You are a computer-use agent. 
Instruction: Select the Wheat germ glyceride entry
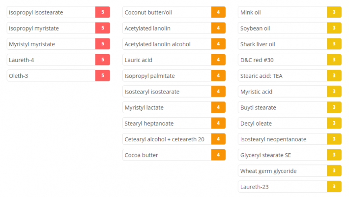point(268,171)
